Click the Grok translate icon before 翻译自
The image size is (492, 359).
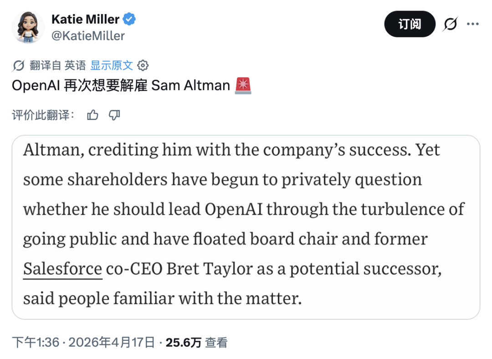click(x=19, y=66)
